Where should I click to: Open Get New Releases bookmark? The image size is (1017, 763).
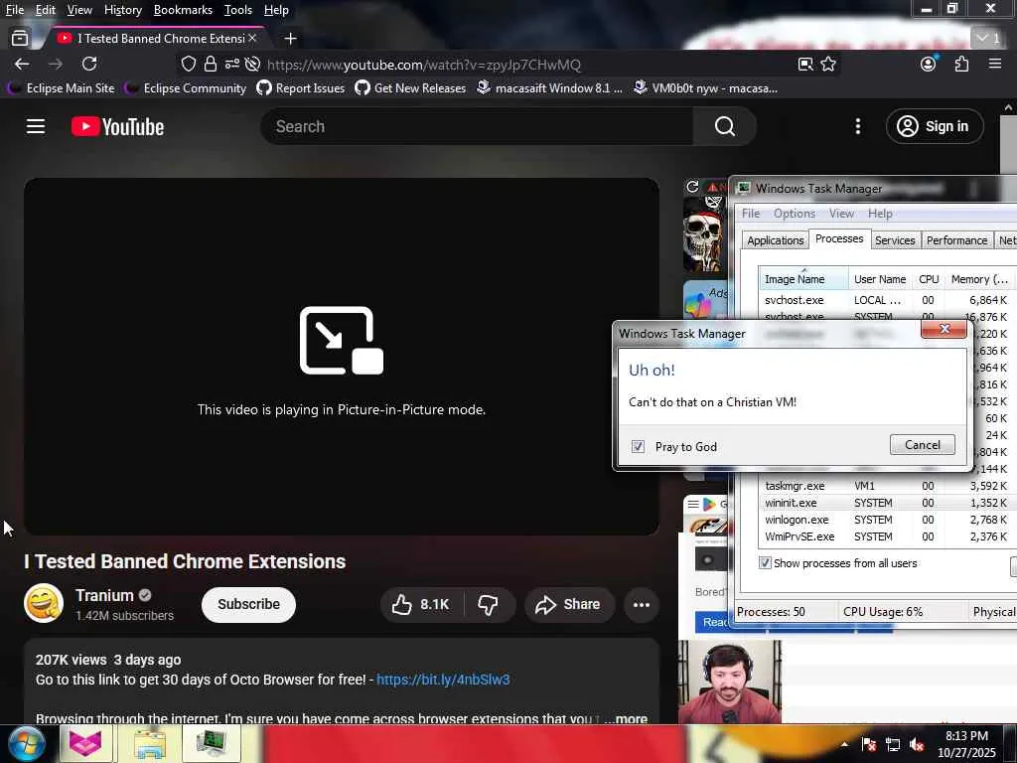[x=410, y=87]
